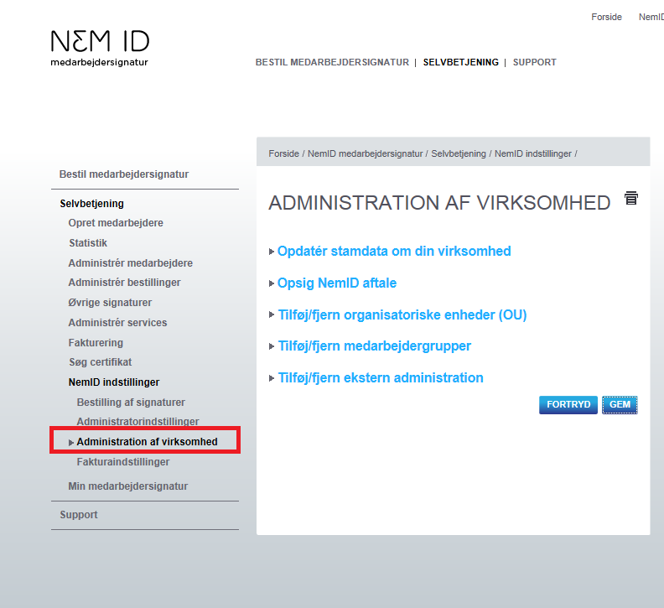Open Søg certifikat in sidebar
The image size is (664, 608).
coord(101,362)
